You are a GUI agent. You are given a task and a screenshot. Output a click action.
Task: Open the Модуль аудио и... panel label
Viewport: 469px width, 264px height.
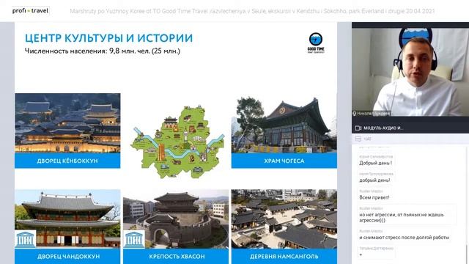(383, 128)
